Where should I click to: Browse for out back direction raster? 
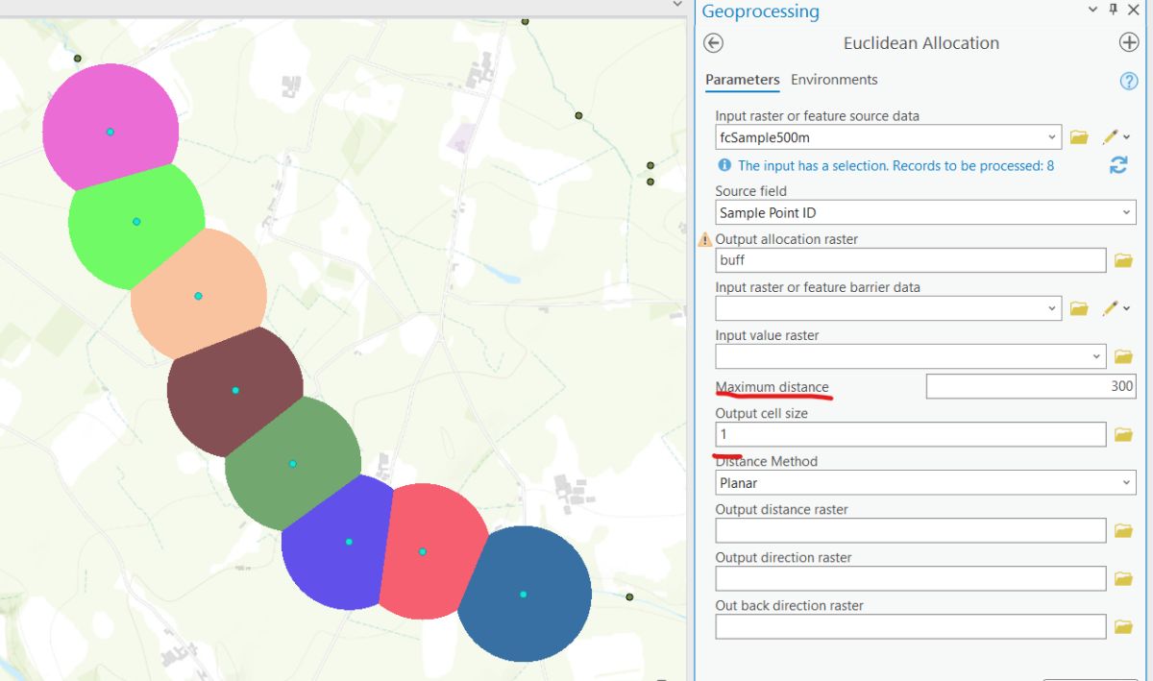[1123, 627]
